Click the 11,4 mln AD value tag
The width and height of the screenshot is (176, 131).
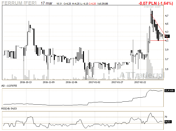tap(168, 90)
